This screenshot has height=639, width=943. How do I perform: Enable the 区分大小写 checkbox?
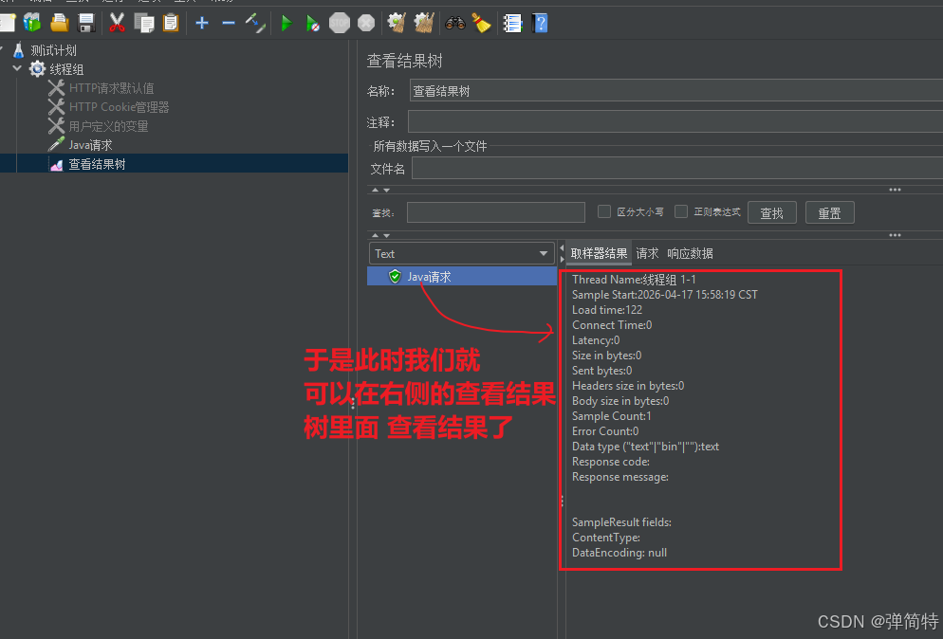(x=604, y=211)
